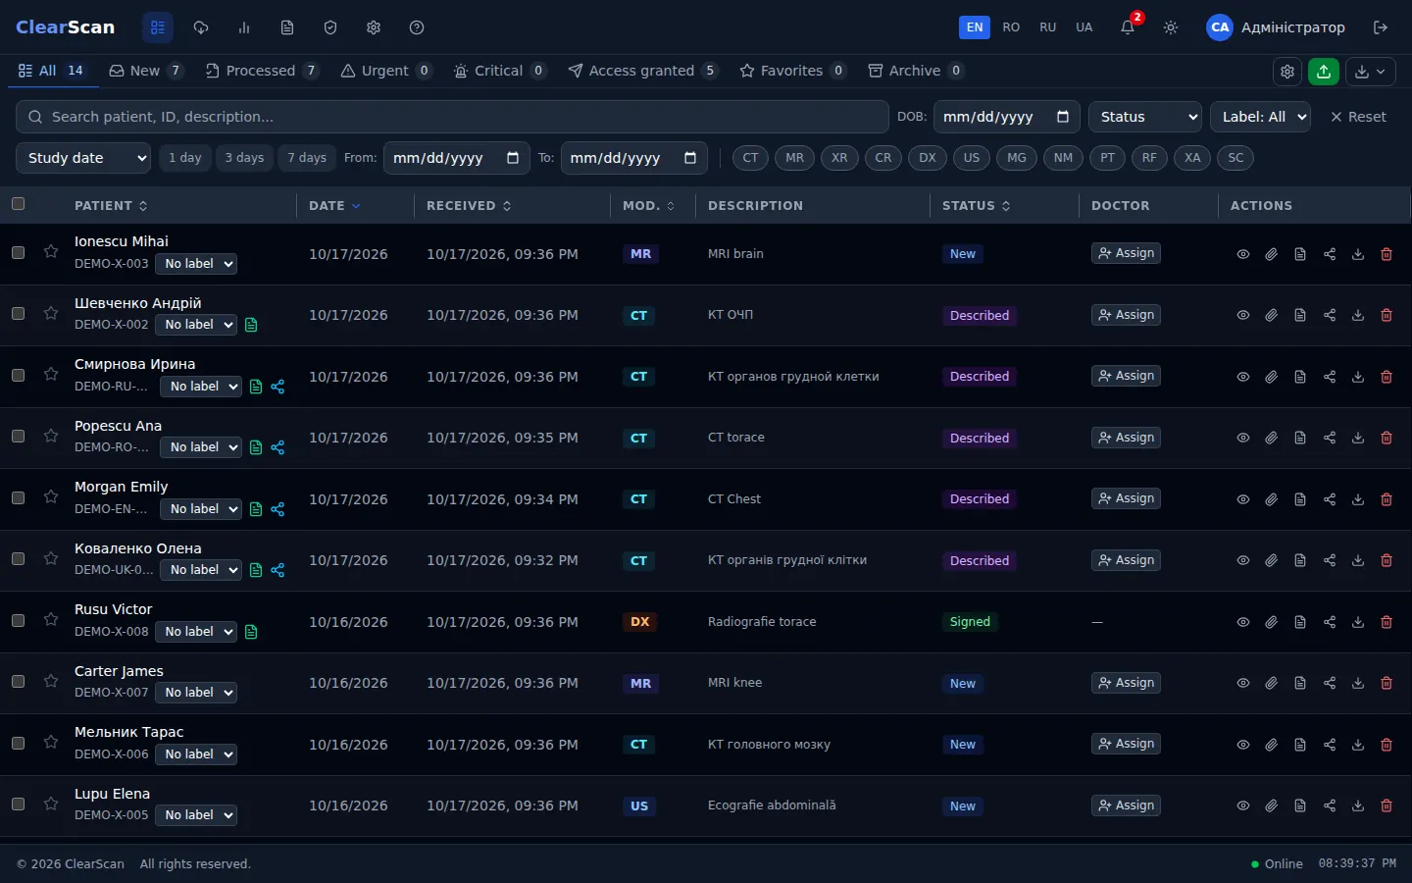
Task: Select the Popescu Ana row checkbox
Action: 18,437
